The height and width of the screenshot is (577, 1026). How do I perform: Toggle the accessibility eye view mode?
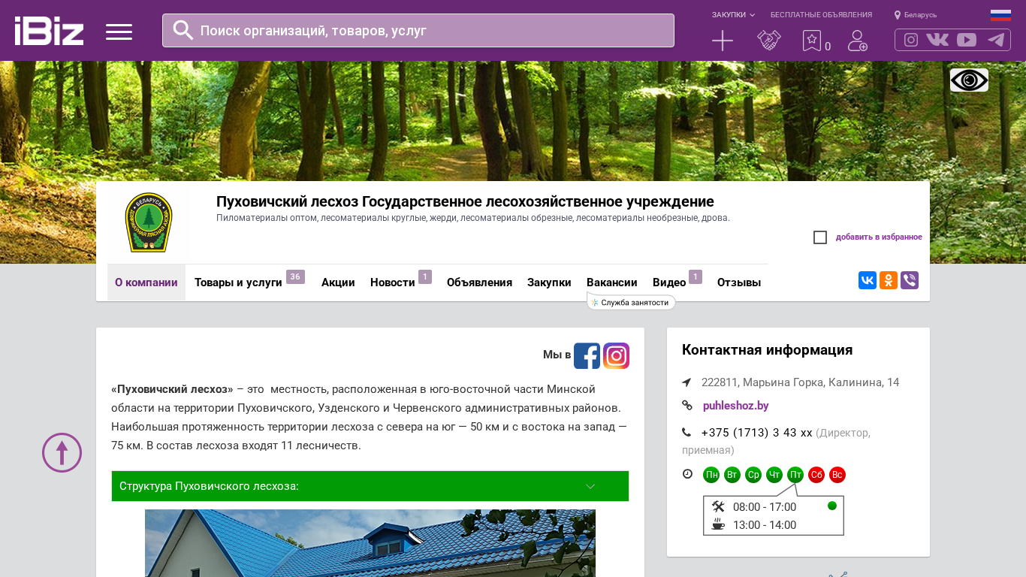pyautogui.click(x=969, y=80)
